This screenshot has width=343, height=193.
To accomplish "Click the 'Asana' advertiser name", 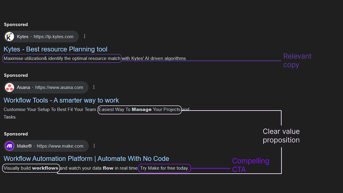I will click(x=23, y=88).
